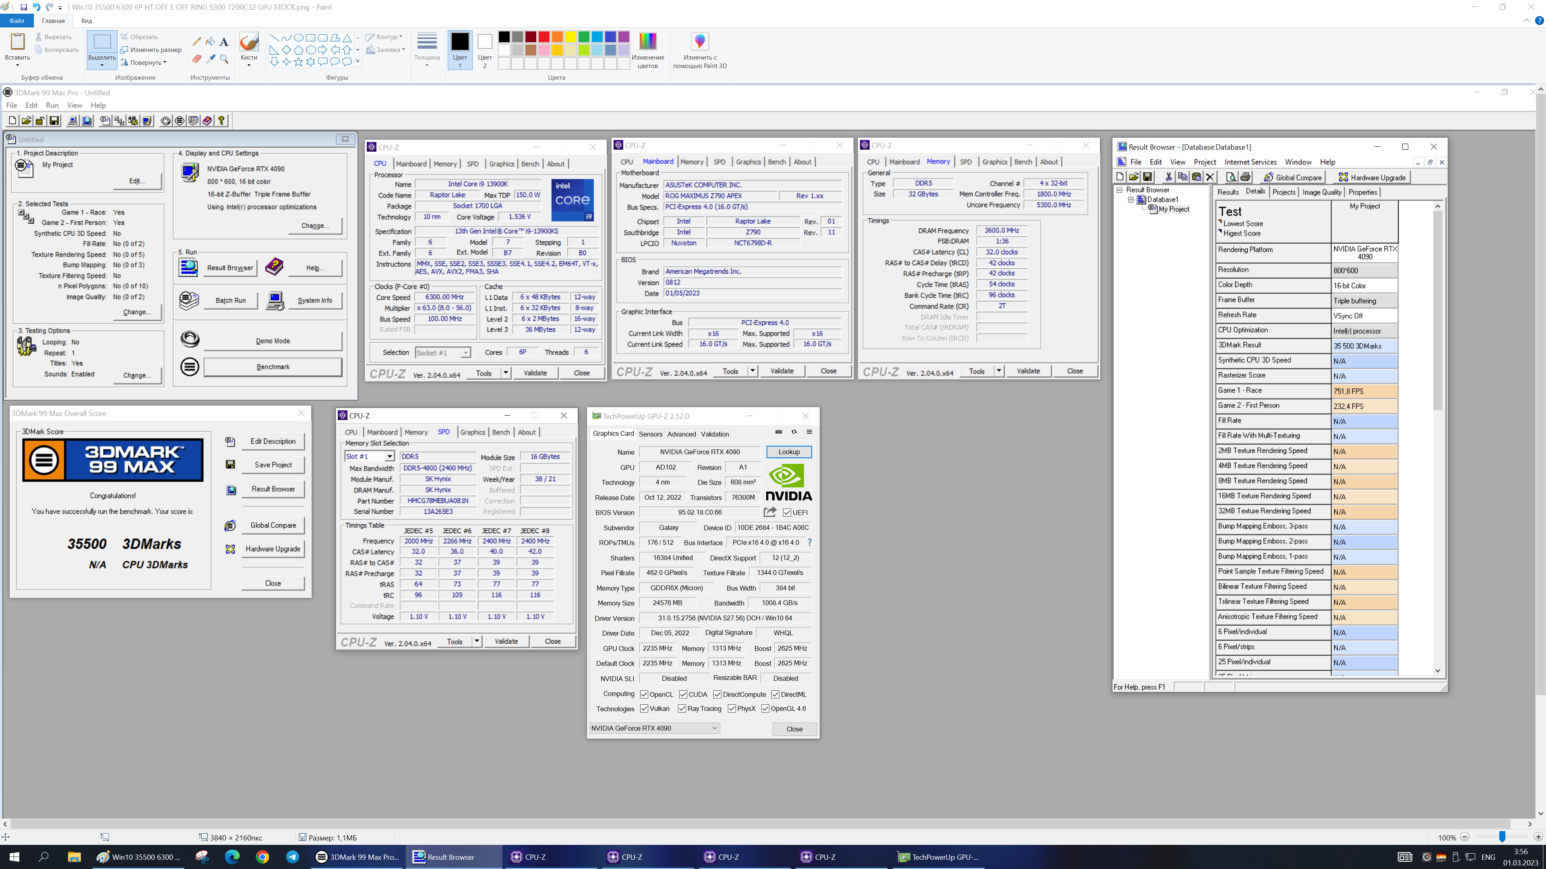1546x869 pixels.
Task: Open Изменение цветов color editor
Action: pos(647,50)
